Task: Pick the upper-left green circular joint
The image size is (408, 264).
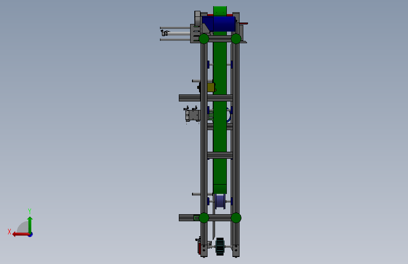Action: 204,39
